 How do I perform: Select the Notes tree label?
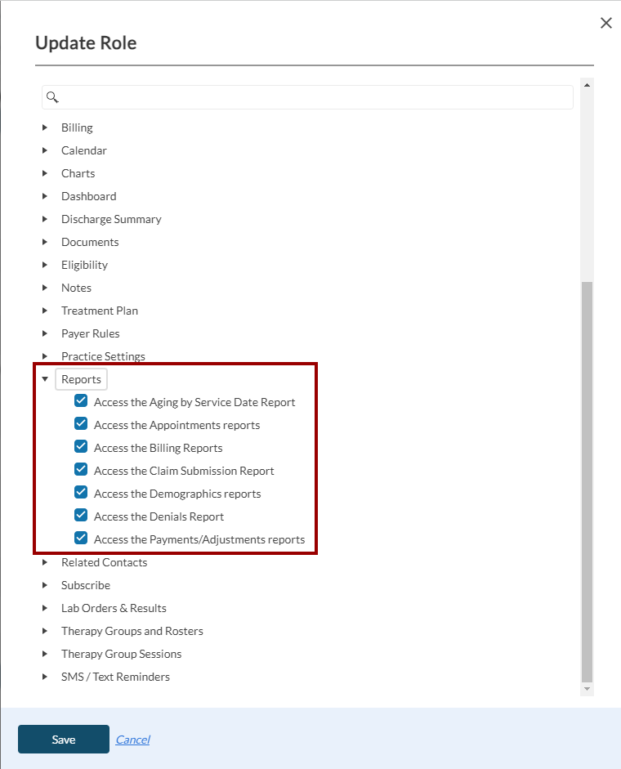tap(76, 288)
